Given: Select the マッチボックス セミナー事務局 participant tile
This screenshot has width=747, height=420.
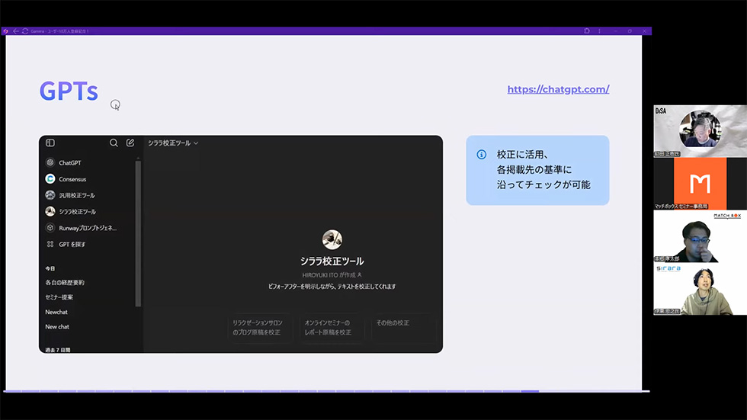Looking at the screenshot, I should tap(700, 184).
